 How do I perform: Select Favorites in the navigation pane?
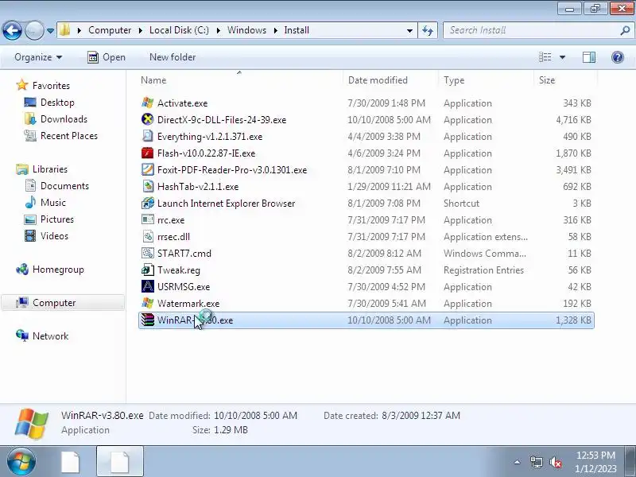[51, 86]
